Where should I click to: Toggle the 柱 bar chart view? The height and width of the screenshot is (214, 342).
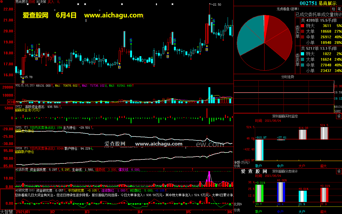point(333,9)
